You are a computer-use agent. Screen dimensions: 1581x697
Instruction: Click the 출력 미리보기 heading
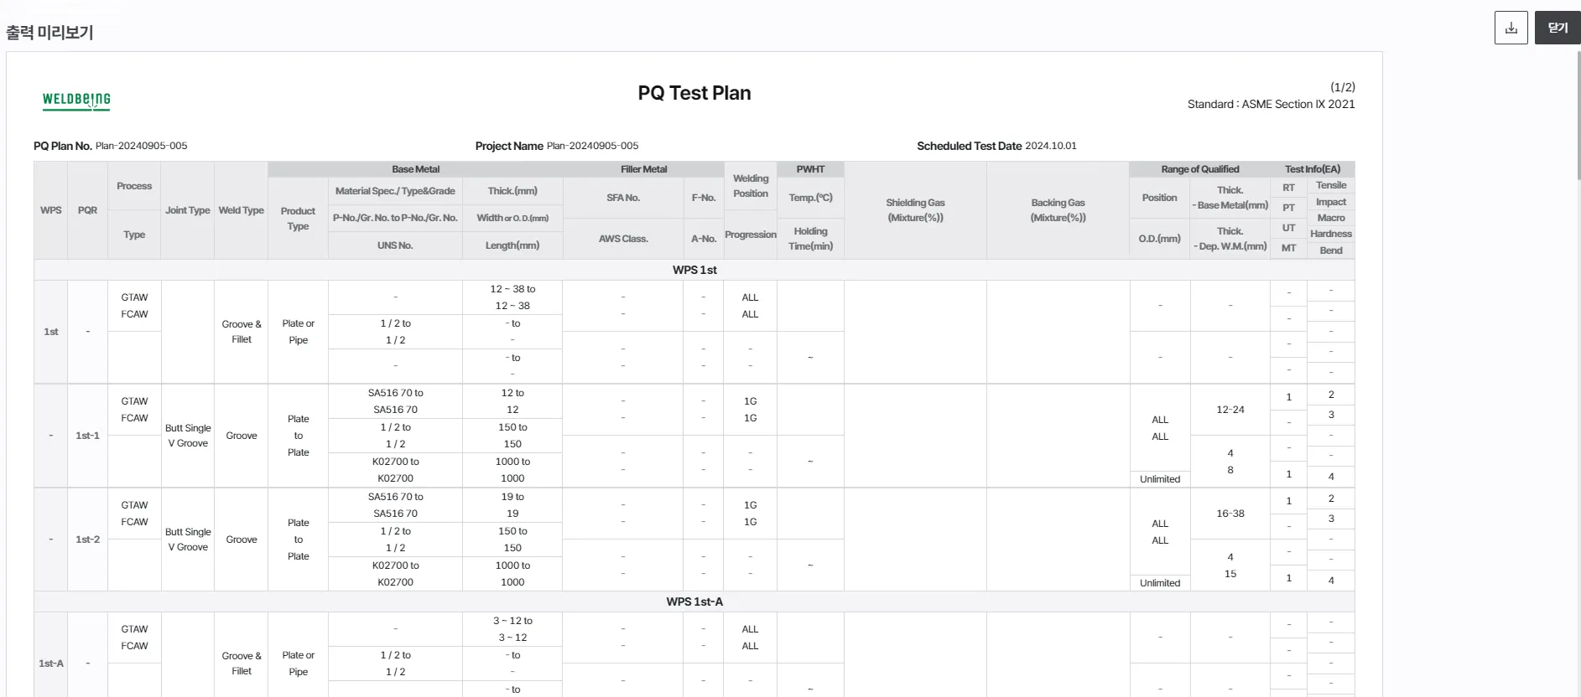[x=49, y=33]
